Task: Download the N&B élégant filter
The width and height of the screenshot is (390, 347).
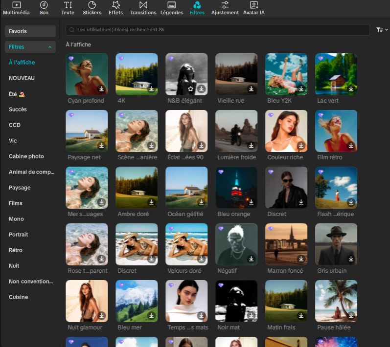Action: click(x=202, y=88)
